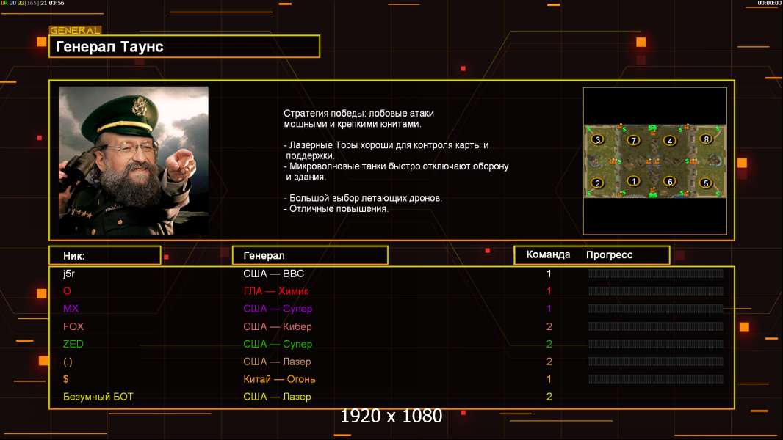Select player nickname ZED
Viewport: 783px width, 440px height.
[x=73, y=344]
